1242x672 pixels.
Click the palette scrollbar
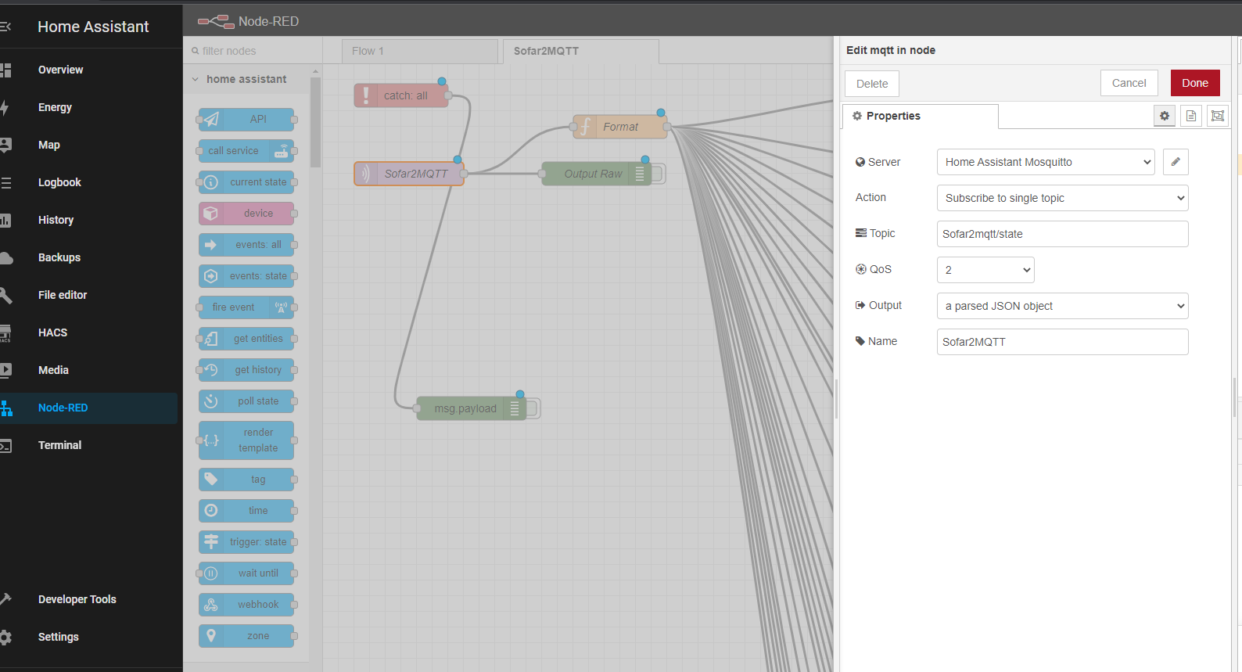tap(315, 123)
